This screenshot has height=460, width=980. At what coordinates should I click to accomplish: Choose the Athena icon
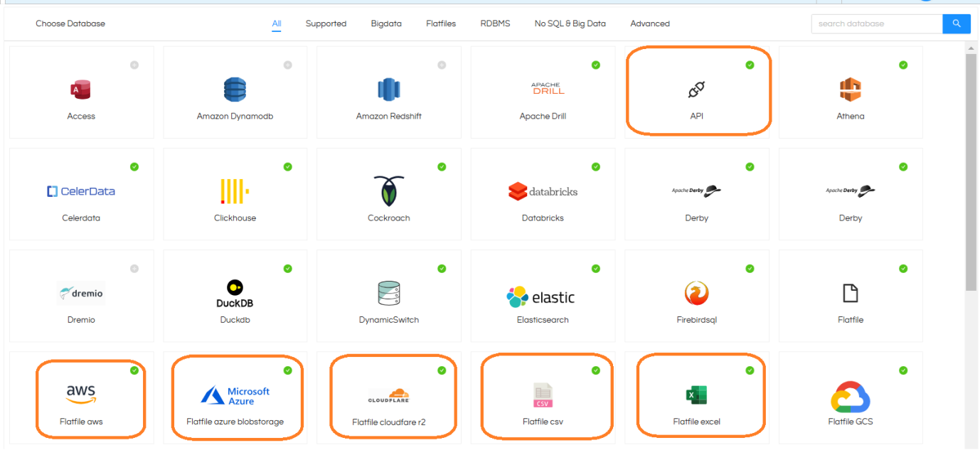click(850, 90)
